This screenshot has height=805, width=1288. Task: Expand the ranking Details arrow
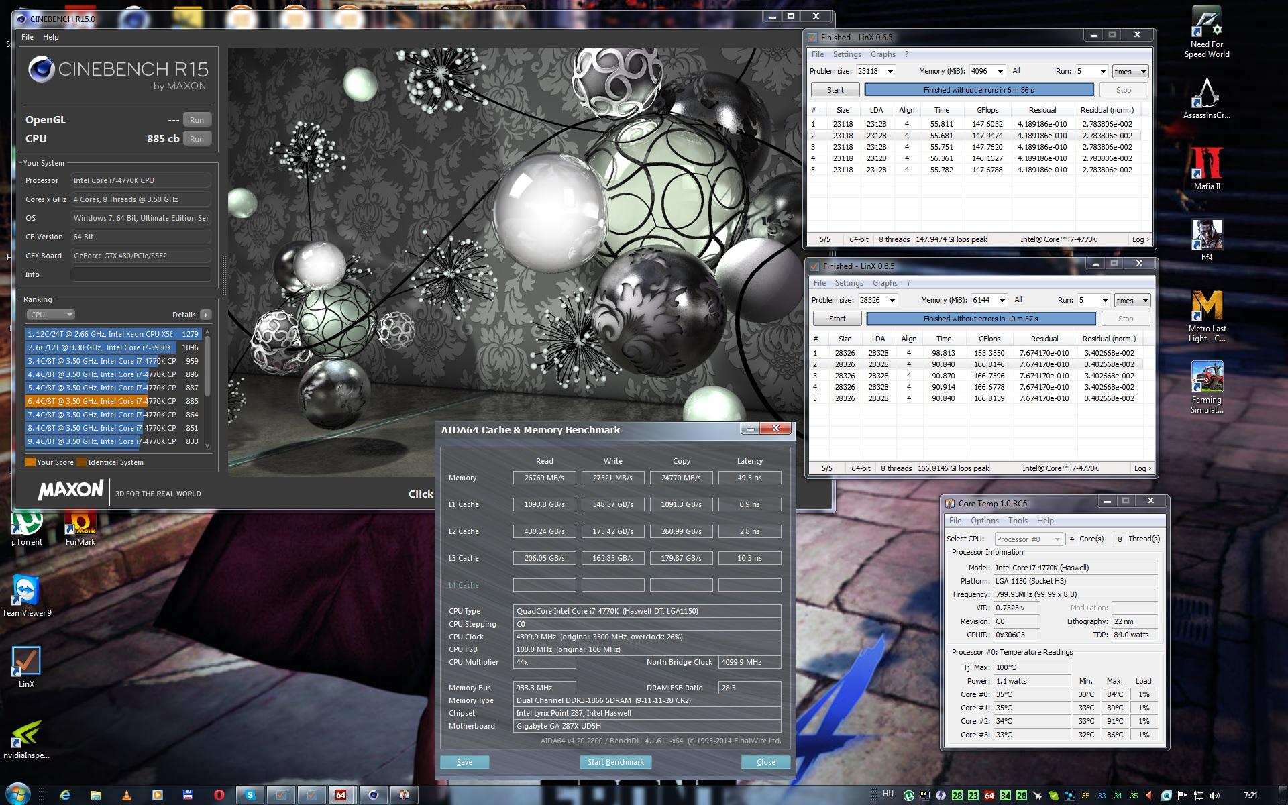point(206,315)
